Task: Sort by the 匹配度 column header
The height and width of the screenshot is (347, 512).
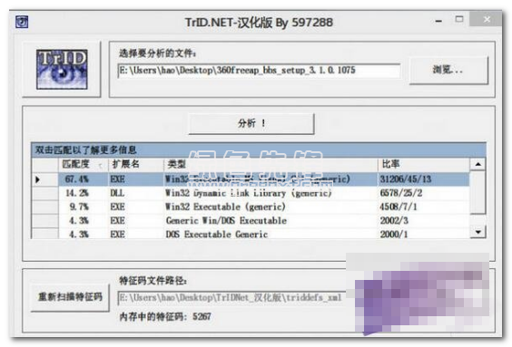Action: pos(83,164)
